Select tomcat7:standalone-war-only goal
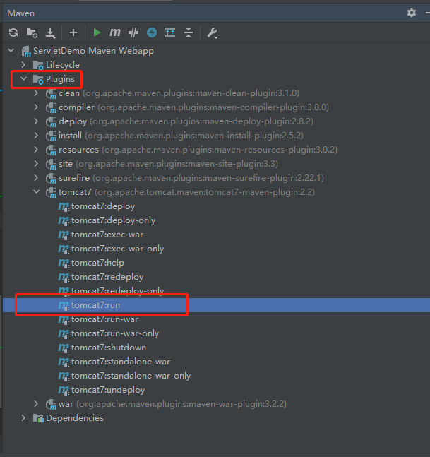This screenshot has width=430, height=457. [131, 376]
